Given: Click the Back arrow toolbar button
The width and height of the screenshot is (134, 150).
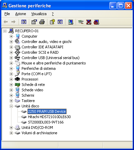Looking at the screenshot, I should coord(6,22).
